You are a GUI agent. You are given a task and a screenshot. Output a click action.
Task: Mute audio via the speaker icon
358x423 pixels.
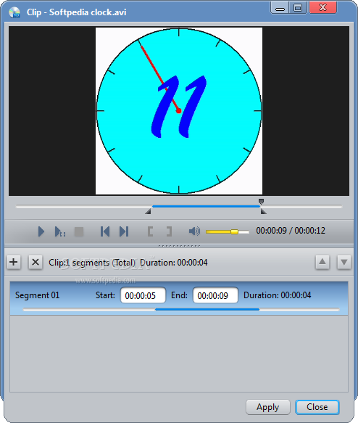click(194, 231)
